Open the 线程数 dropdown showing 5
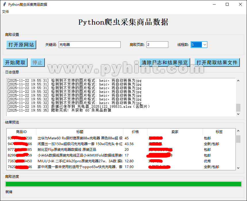This screenshot has height=201, width=247. point(204,44)
